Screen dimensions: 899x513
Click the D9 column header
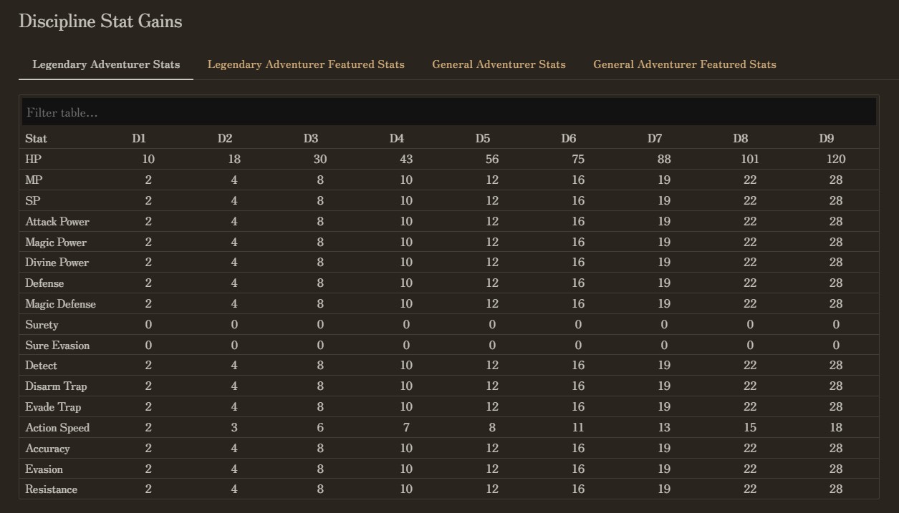click(x=827, y=138)
